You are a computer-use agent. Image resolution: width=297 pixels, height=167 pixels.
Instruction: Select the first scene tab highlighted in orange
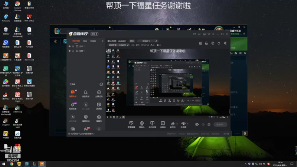point(76,41)
